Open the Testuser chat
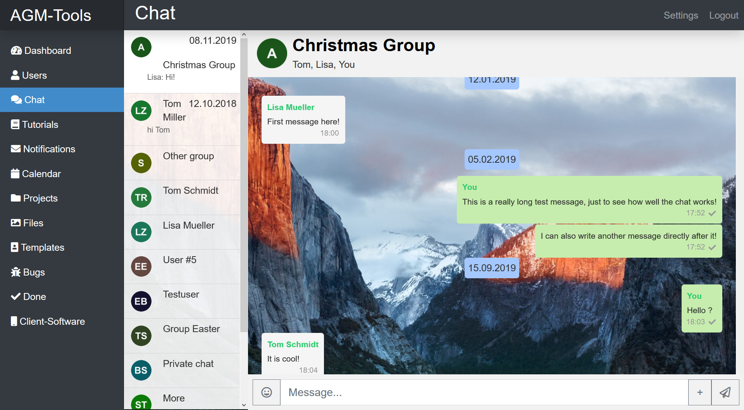This screenshot has height=410, width=744. point(182,301)
